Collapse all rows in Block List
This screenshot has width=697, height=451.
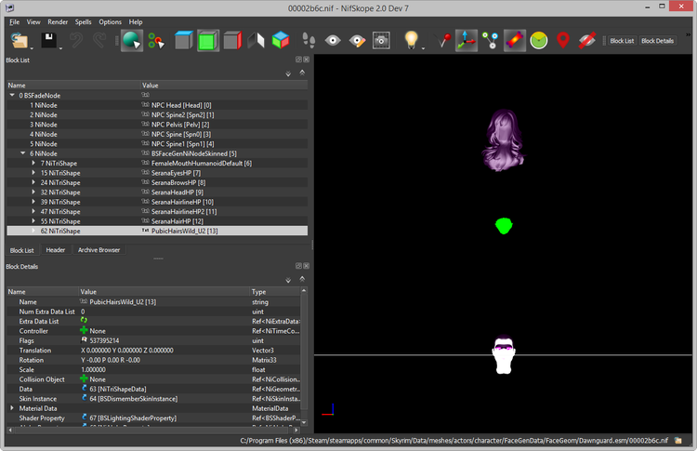point(302,73)
